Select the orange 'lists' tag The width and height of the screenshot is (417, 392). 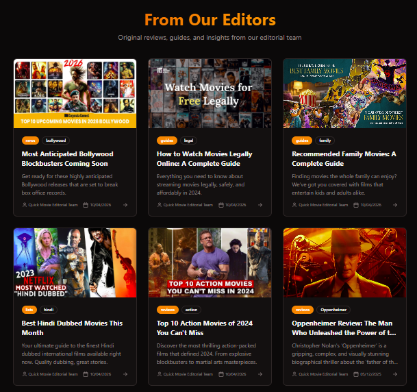coord(29,310)
